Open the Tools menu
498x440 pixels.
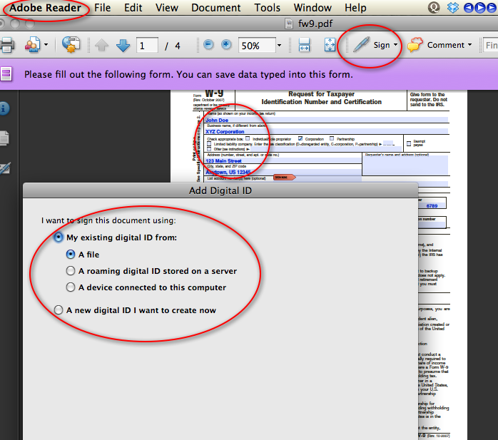point(267,8)
